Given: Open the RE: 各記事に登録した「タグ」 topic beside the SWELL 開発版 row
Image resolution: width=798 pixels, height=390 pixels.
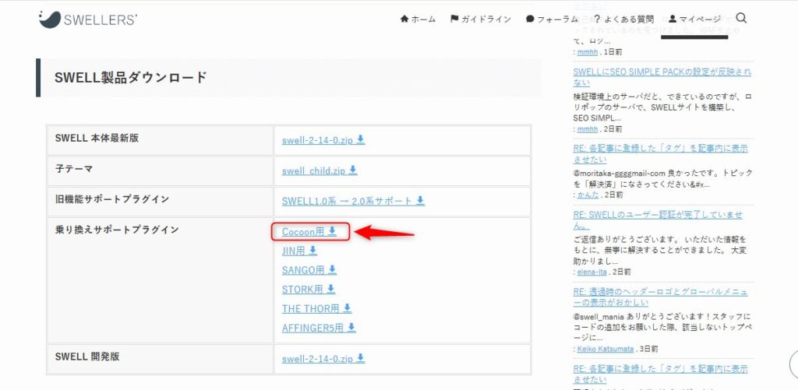Looking at the screenshot, I should (660, 374).
